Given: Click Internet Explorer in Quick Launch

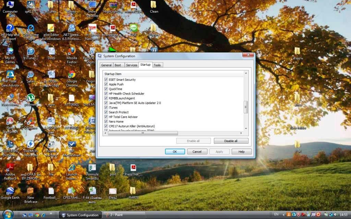Looking at the screenshot, I should [44, 215].
